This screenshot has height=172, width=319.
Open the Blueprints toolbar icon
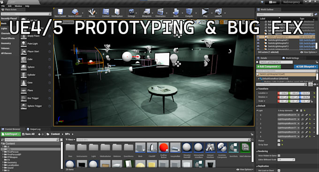[x=146, y=13]
